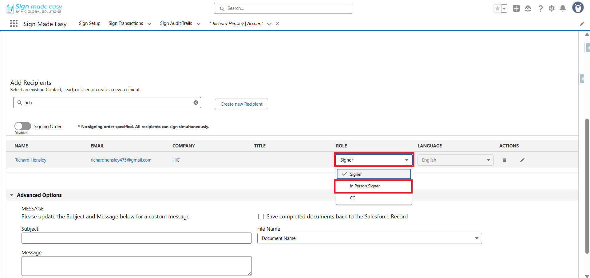Choose In Person Signer role option
590x278 pixels.
tap(365, 186)
